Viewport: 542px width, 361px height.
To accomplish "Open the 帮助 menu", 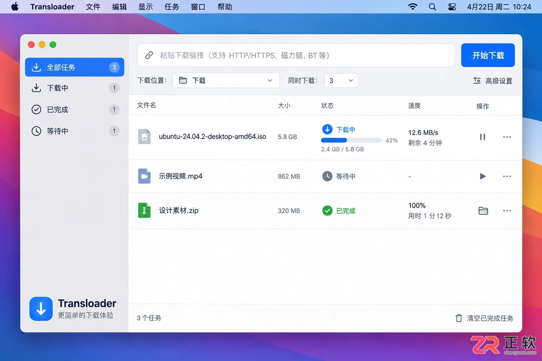I will (225, 7).
